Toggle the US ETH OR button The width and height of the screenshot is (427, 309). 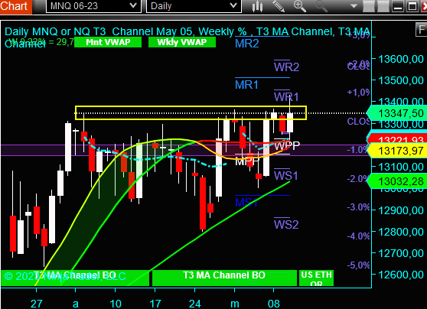[x=316, y=278]
